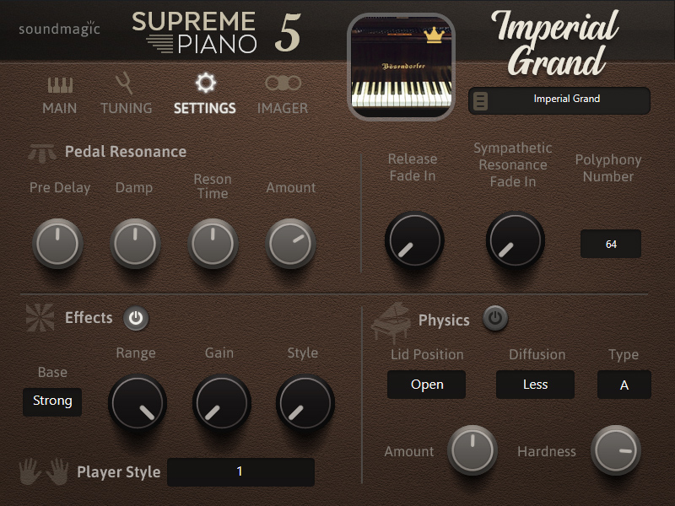Click the Physics section heading

pos(444,320)
